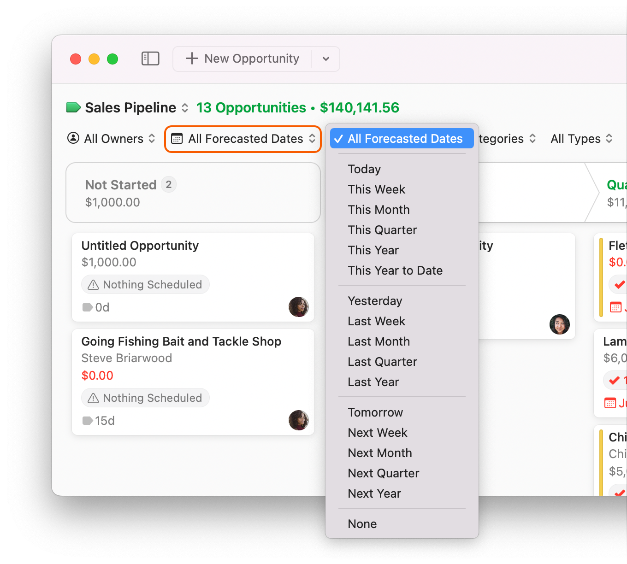Expand the New Opportunity split-button chevron

(x=325, y=59)
